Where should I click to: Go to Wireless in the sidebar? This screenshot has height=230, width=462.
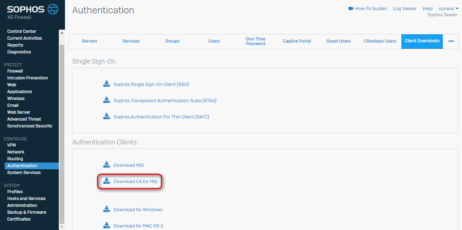pyautogui.click(x=16, y=99)
